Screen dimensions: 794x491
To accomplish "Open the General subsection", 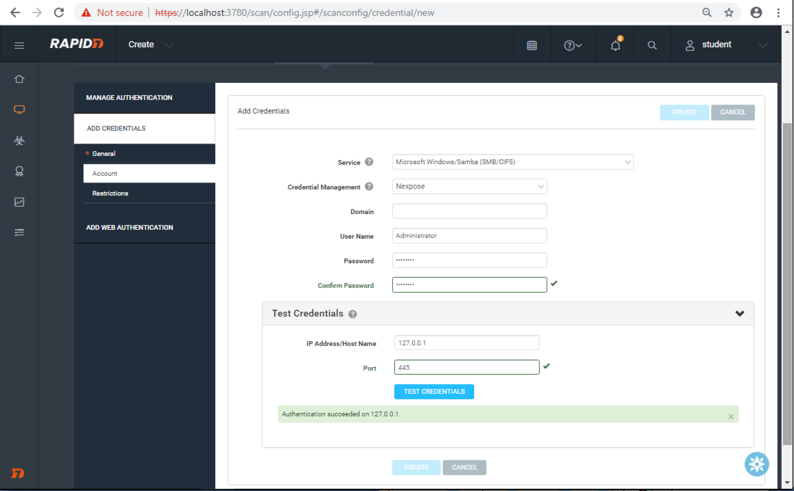I will (x=150, y=154).
